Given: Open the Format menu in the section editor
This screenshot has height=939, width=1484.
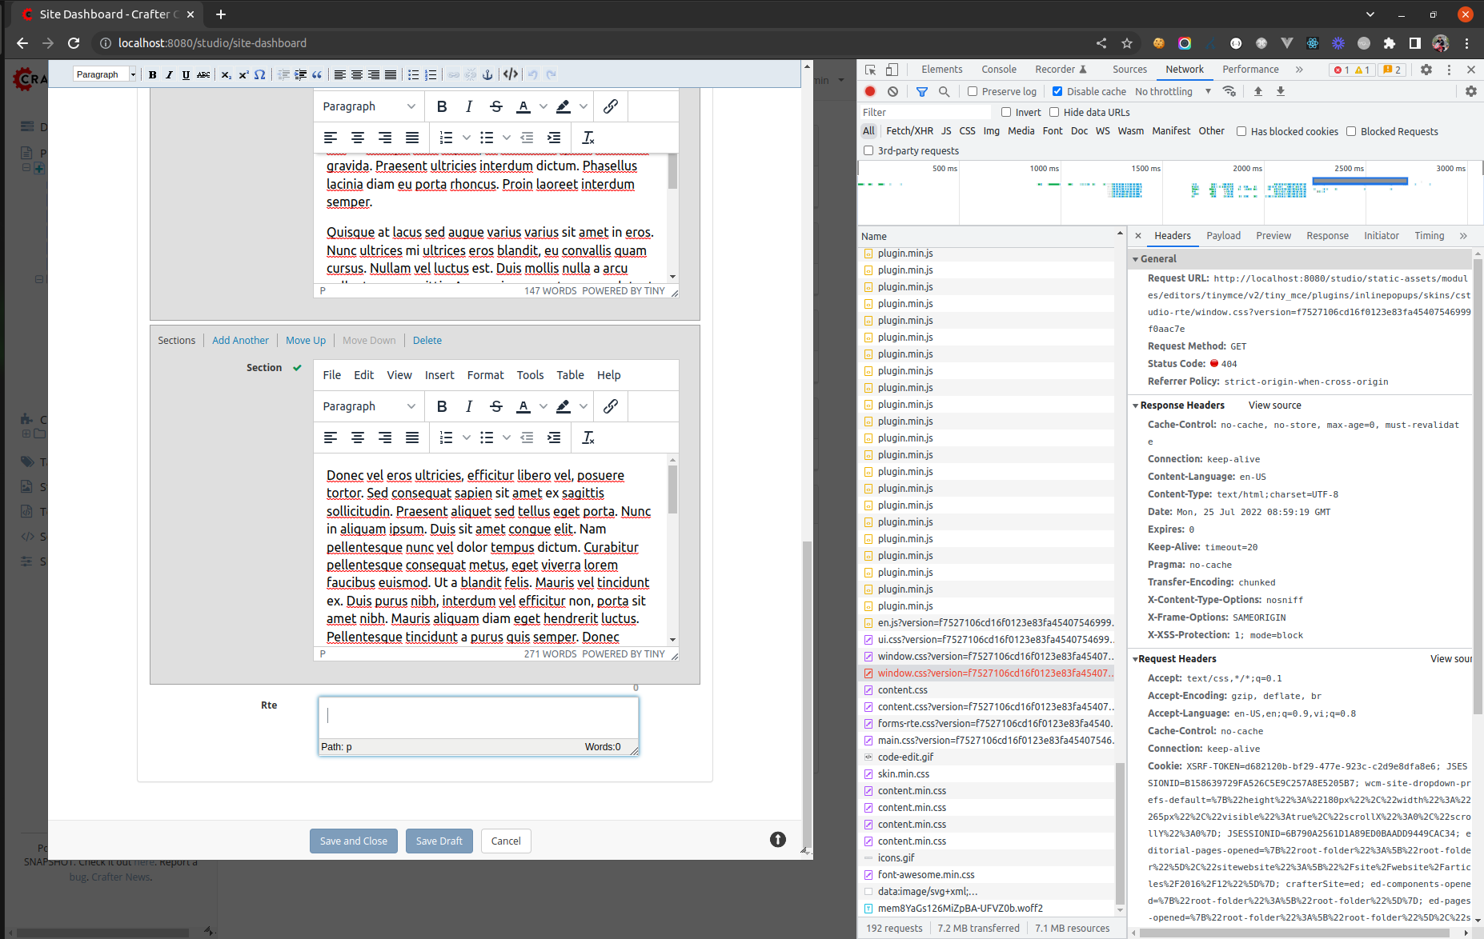Looking at the screenshot, I should point(486,375).
